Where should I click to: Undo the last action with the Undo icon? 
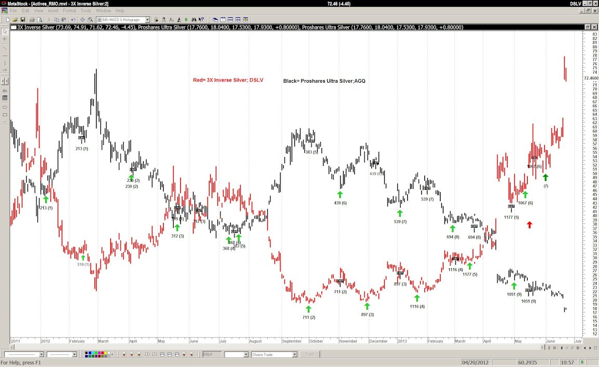pyautogui.click(x=73, y=19)
